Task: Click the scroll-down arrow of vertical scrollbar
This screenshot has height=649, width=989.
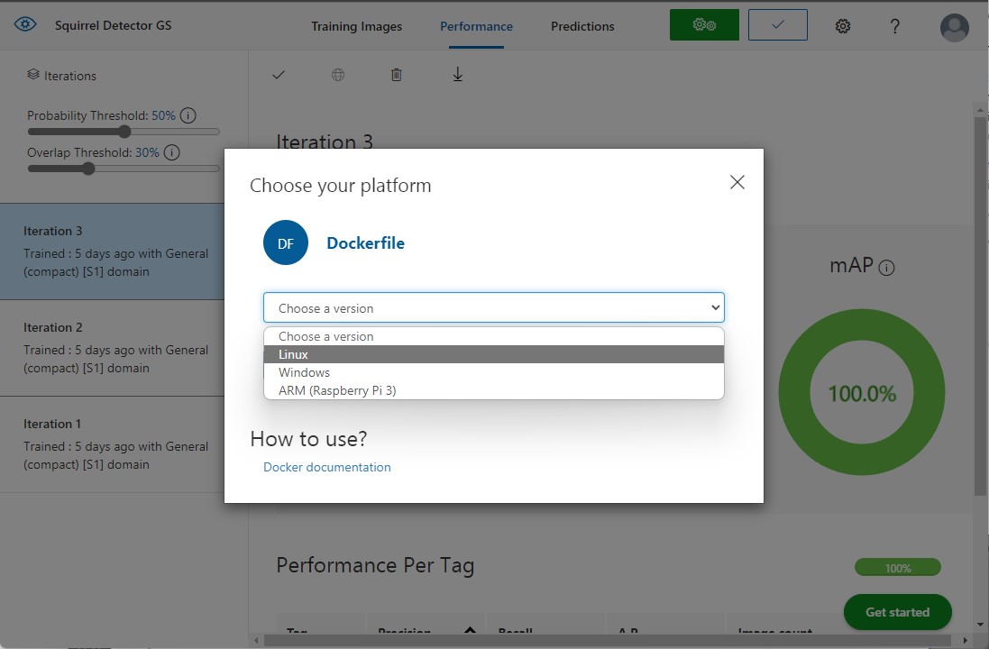Action: (980, 625)
